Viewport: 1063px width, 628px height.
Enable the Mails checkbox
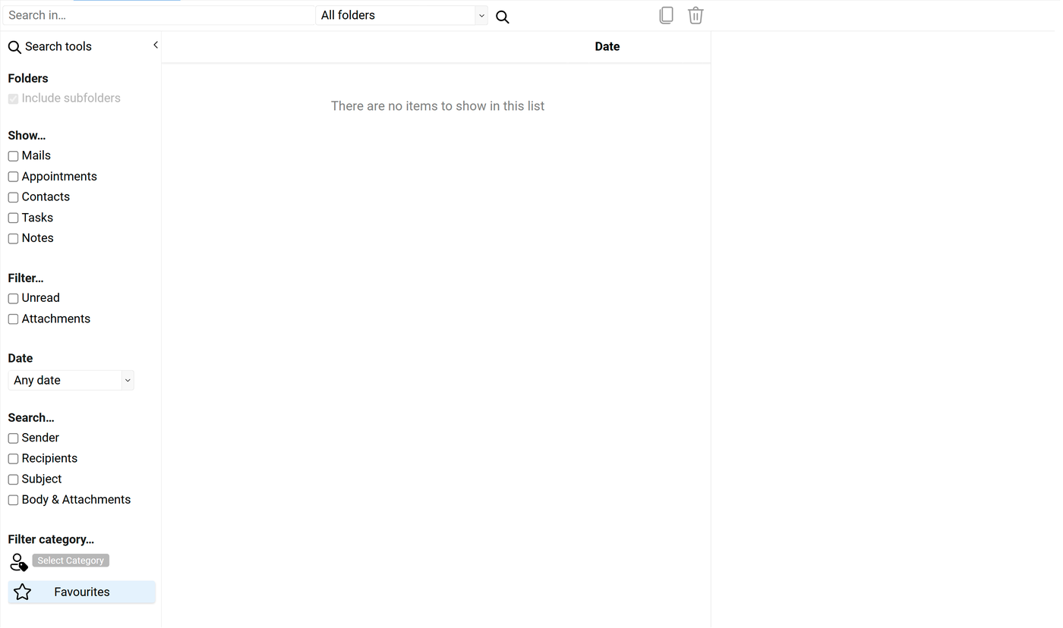point(13,156)
